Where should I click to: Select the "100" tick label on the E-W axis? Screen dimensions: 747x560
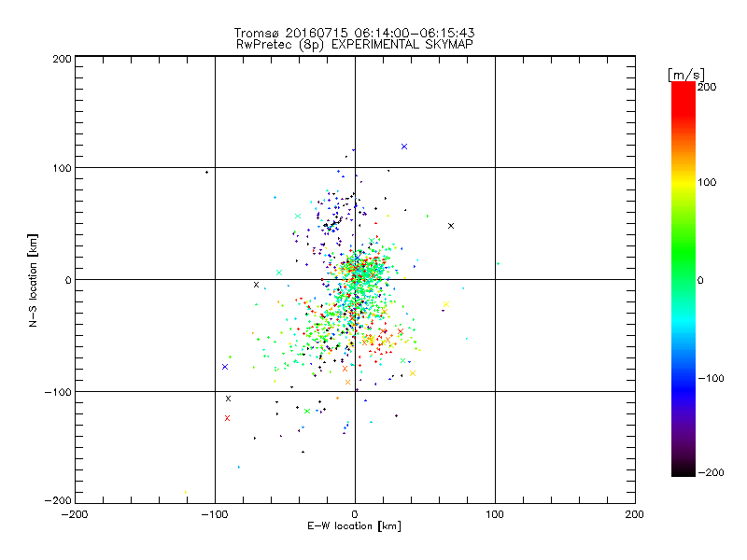tap(495, 514)
